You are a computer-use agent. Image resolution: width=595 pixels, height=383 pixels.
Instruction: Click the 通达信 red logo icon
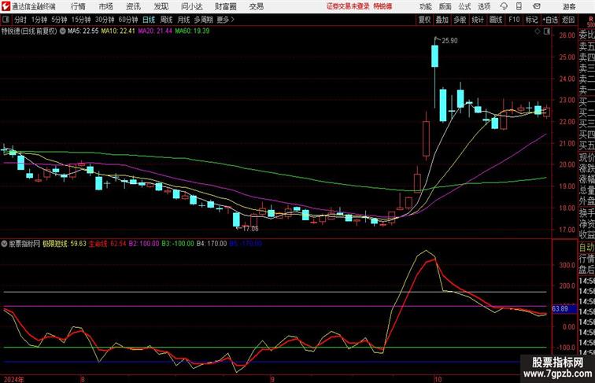(6, 6)
